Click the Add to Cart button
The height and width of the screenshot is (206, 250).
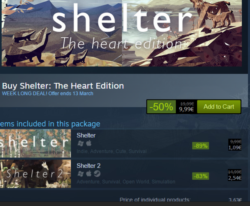pos(219,106)
